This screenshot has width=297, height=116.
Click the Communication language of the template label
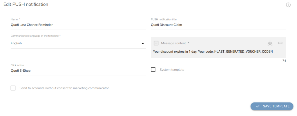[36, 36]
